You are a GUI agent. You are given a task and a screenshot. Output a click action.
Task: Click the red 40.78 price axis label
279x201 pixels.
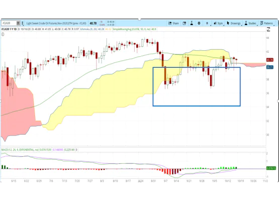[270, 60]
